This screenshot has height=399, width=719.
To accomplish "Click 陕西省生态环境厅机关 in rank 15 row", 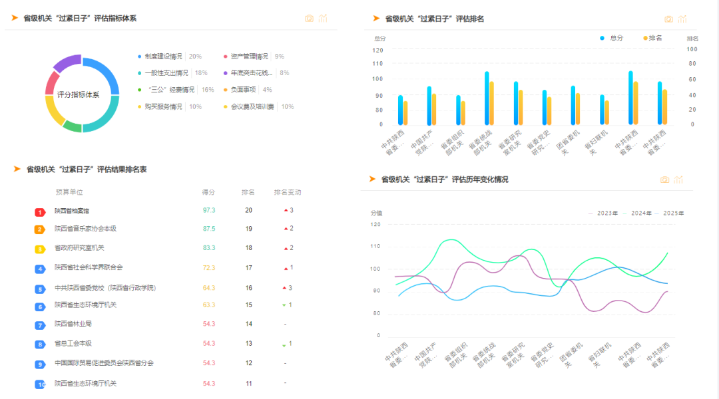I will (x=85, y=305).
